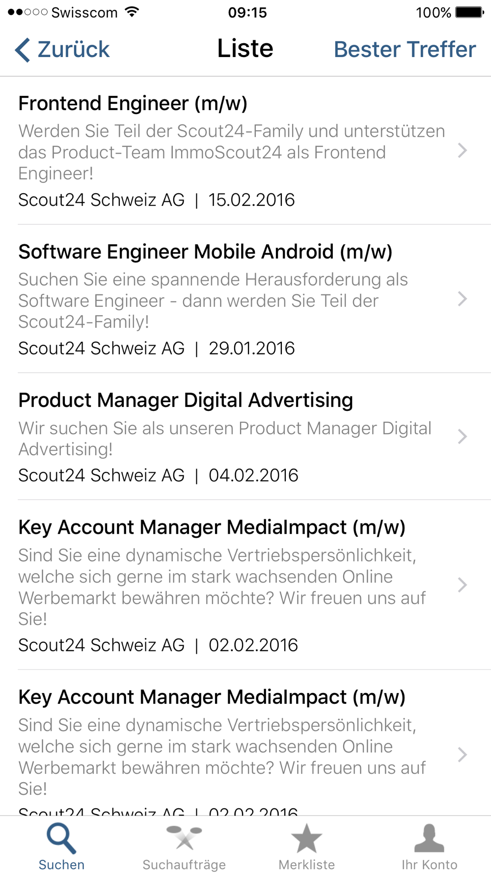Open the Suchaufträge icon in tab bar
The height and width of the screenshot is (874, 491).
click(x=184, y=838)
